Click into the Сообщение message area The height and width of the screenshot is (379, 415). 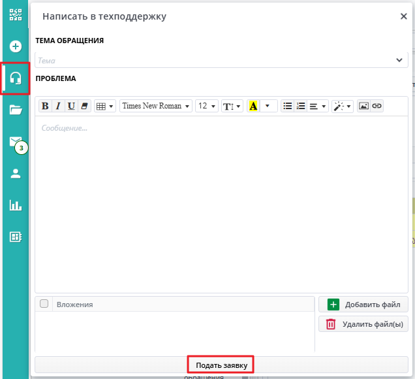[221, 204]
